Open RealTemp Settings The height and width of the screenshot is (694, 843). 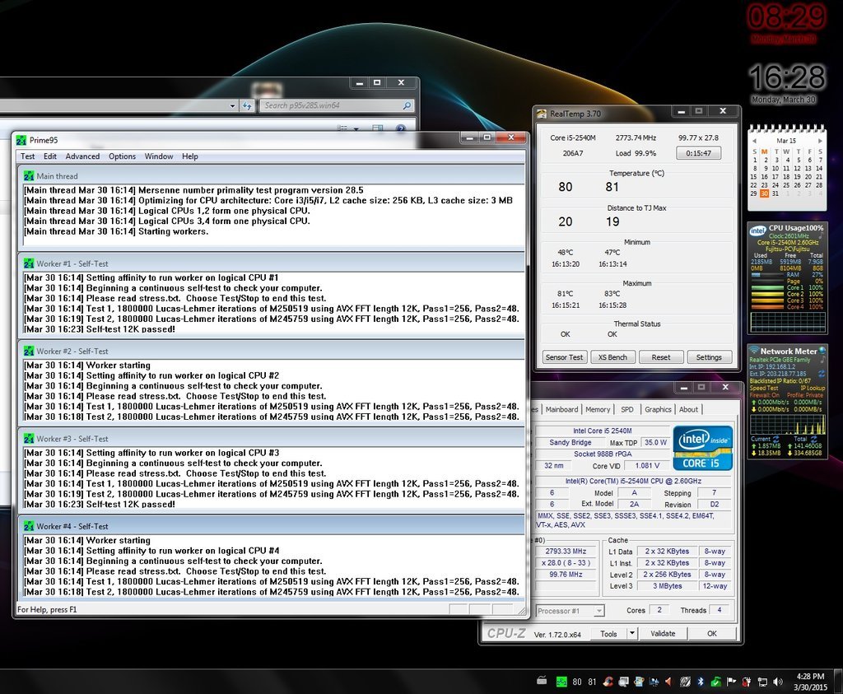pos(709,357)
